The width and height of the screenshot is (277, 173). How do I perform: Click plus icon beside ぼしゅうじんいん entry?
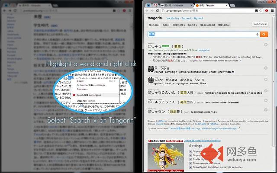pos(266,91)
